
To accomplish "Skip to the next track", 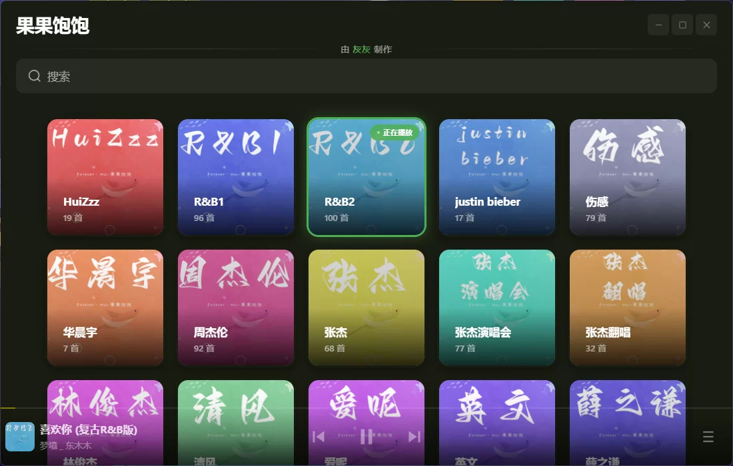I will (414, 437).
